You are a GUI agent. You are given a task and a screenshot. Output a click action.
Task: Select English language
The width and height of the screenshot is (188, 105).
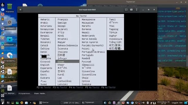click(x=45, y=65)
